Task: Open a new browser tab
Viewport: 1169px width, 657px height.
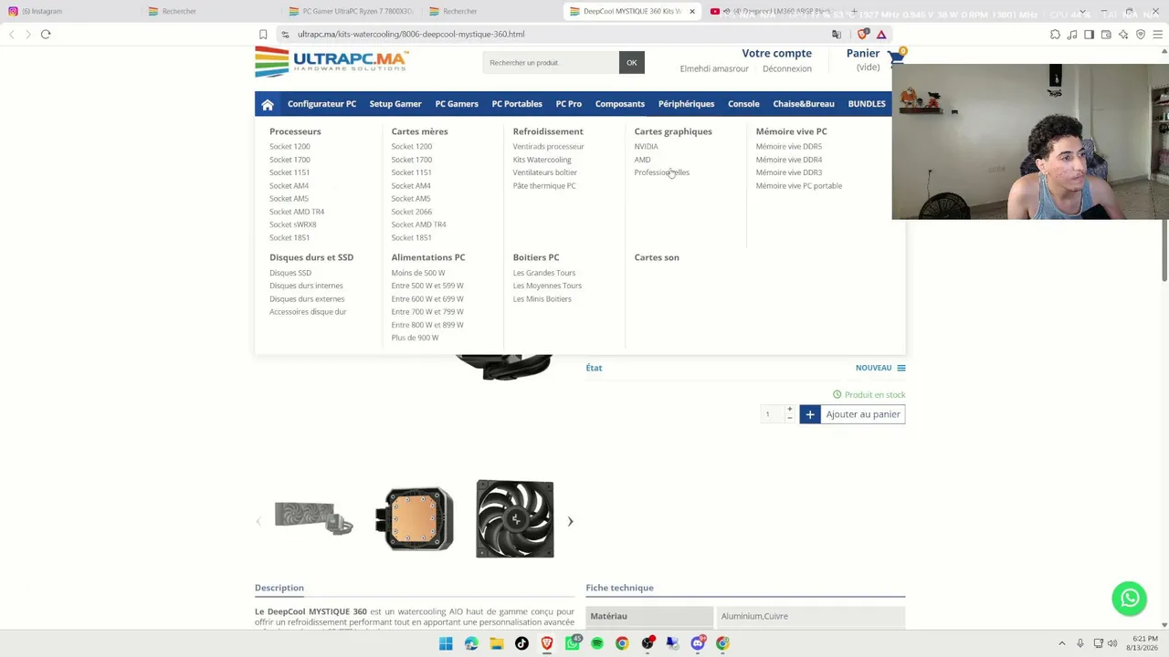Action: [x=854, y=12]
